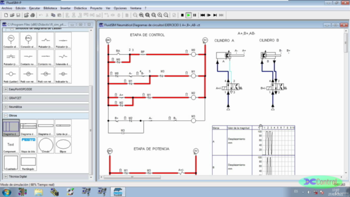This screenshot has width=350, height=197.
Task: Open the Archivo menu
Action: tap(7, 8)
